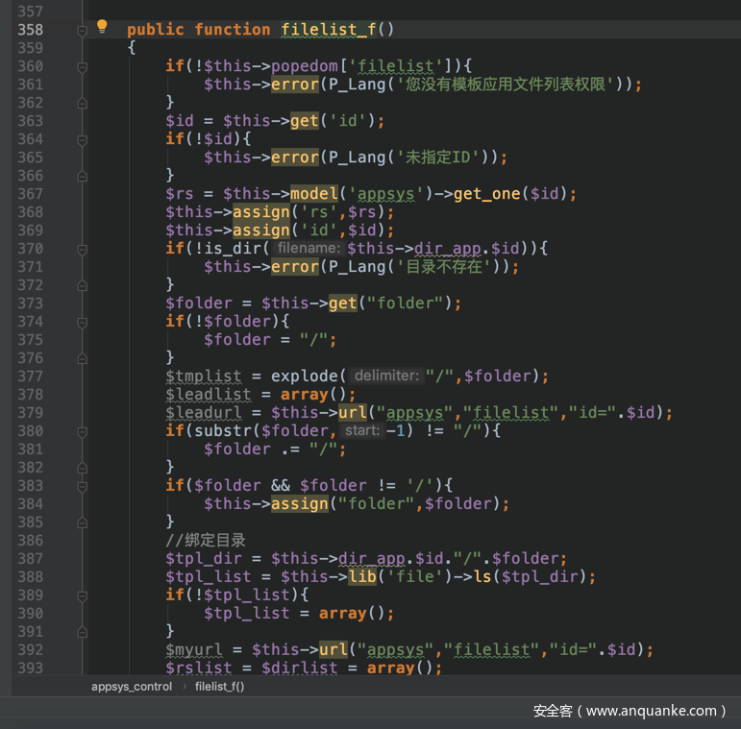Click the appsys_control breadcrumb

(132, 687)
